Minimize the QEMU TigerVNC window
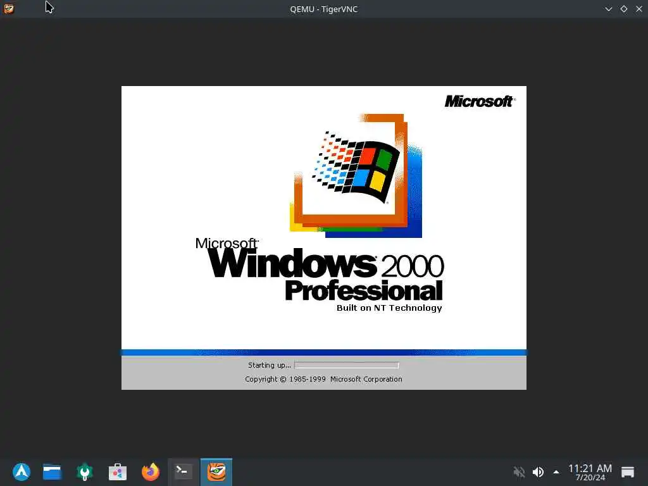The width and height of the screenshot is (648, 486). [x=608, y=9]
